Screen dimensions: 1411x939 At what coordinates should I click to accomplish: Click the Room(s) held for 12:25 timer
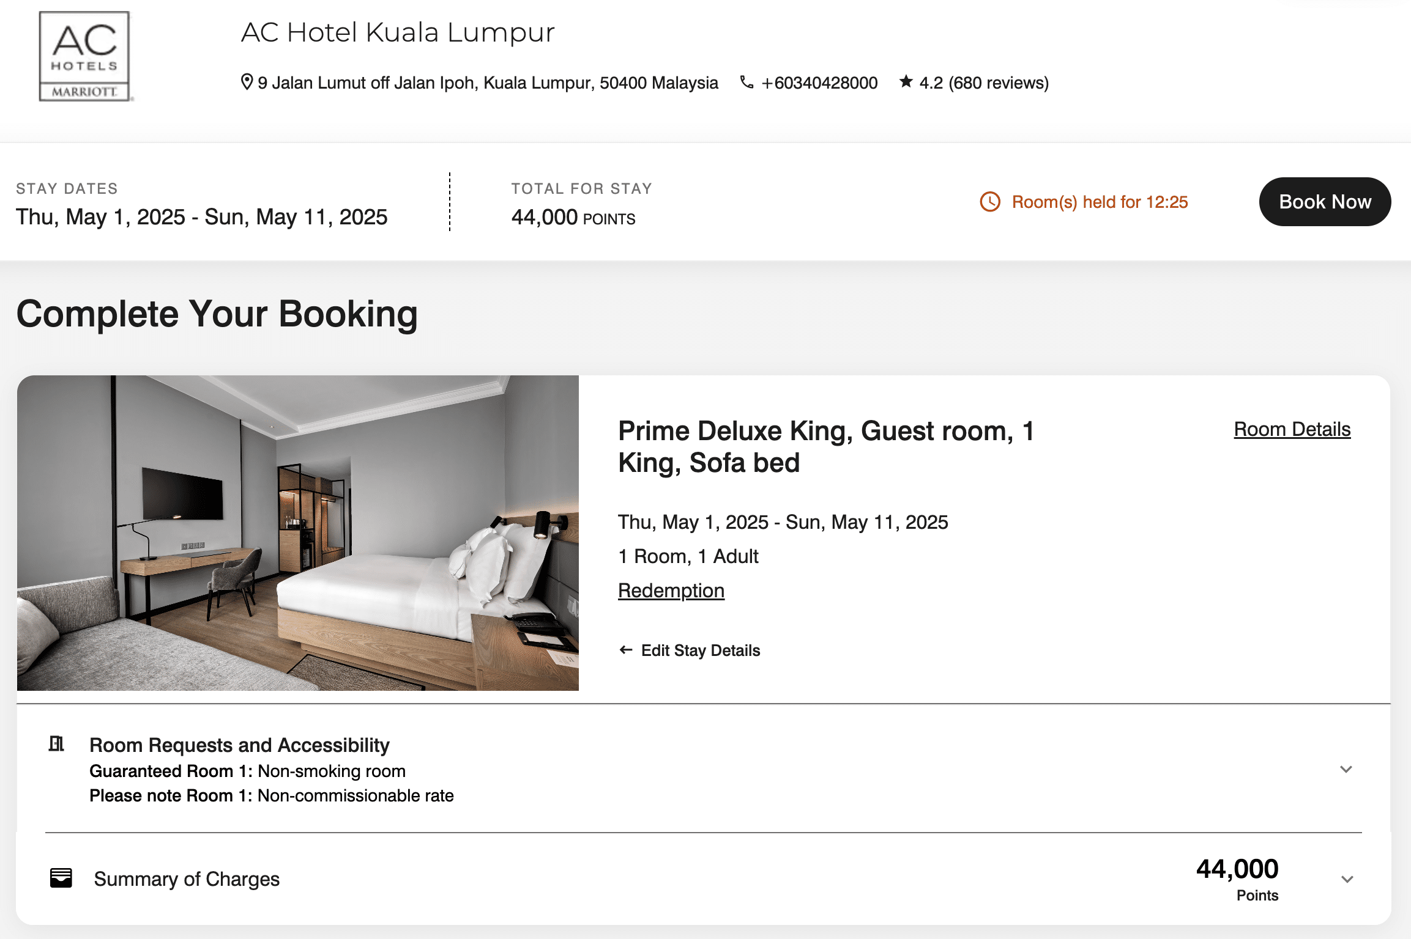1099,202
